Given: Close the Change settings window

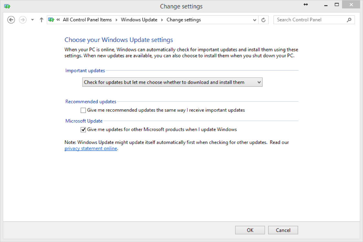Looking at the screenshot, I should tap(351, 5).
